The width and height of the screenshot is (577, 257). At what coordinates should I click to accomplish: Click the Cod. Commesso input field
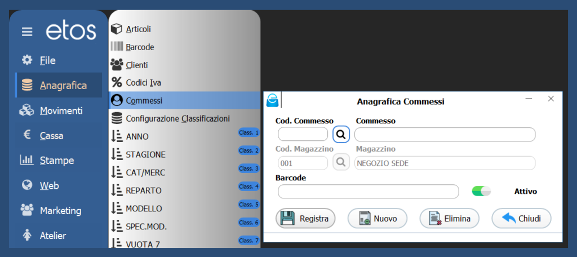pyautogui.click(x=303, y=134)
